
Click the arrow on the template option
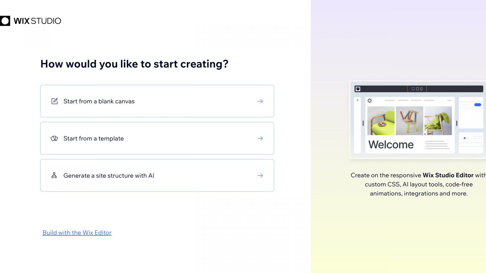[x=260, y=139]
